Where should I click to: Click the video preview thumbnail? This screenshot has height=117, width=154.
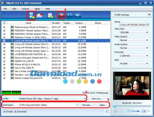click(x=132, y=86)
